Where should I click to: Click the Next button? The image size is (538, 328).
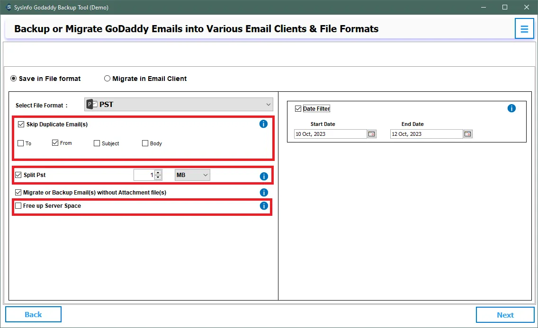(505, 315)
